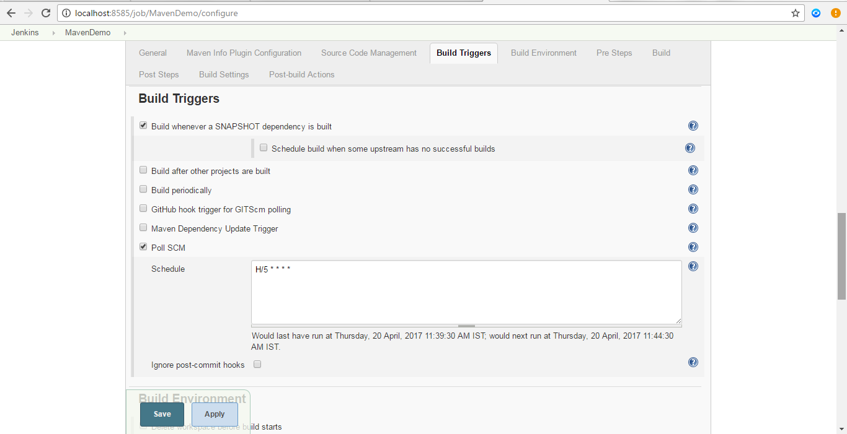The height and width of the screenshot is (434, 847).
Task: Click the browser forward arrow
Action: [x=29, y=13]
